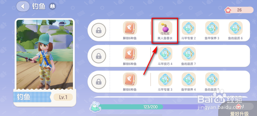The height and width of the screenshot is (116, 257).
Task: Click the house points counter showing 26
Action: [x=239, y=10]
